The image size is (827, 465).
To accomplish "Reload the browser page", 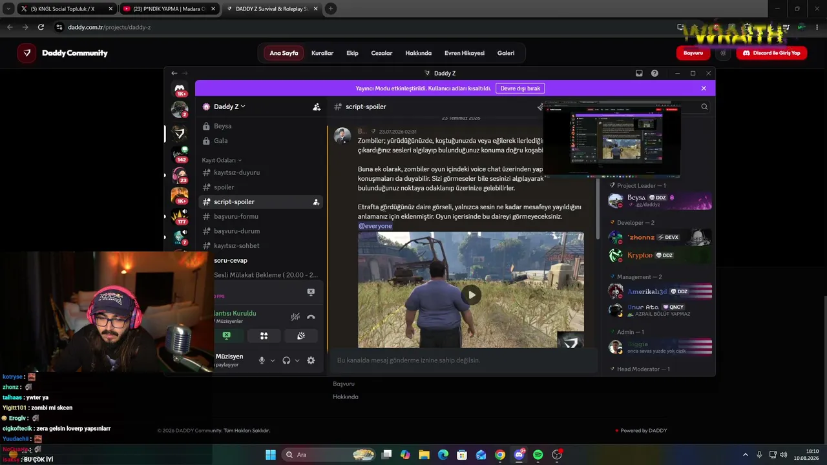I will 41,27.
